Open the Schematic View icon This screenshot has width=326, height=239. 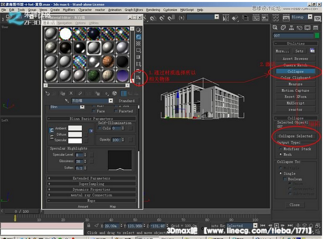tap(265, 18)
